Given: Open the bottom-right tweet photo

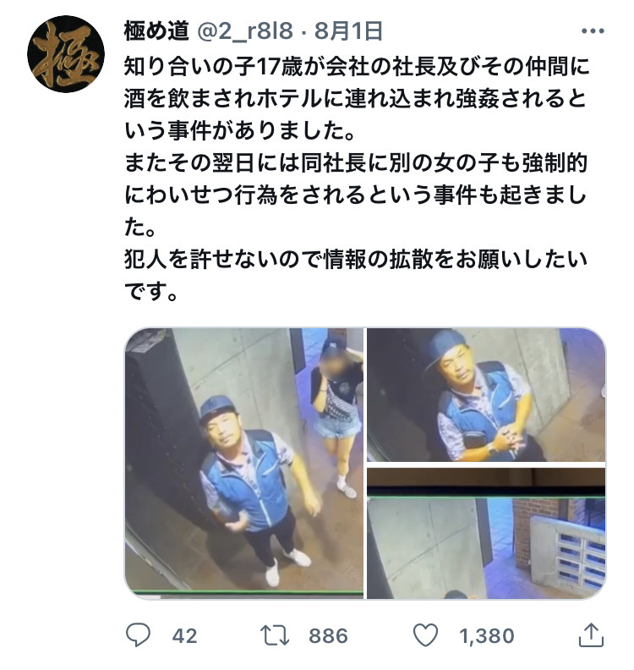Looking at the screenshot, I should (486, 533).
